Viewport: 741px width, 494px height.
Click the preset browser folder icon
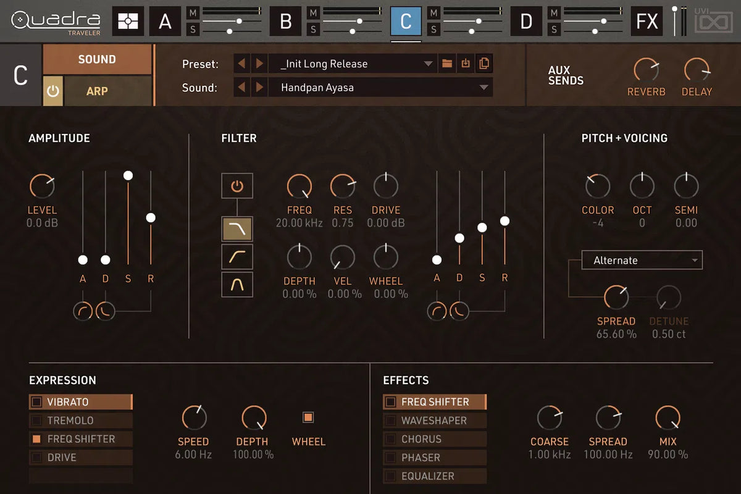pos(447,64)
